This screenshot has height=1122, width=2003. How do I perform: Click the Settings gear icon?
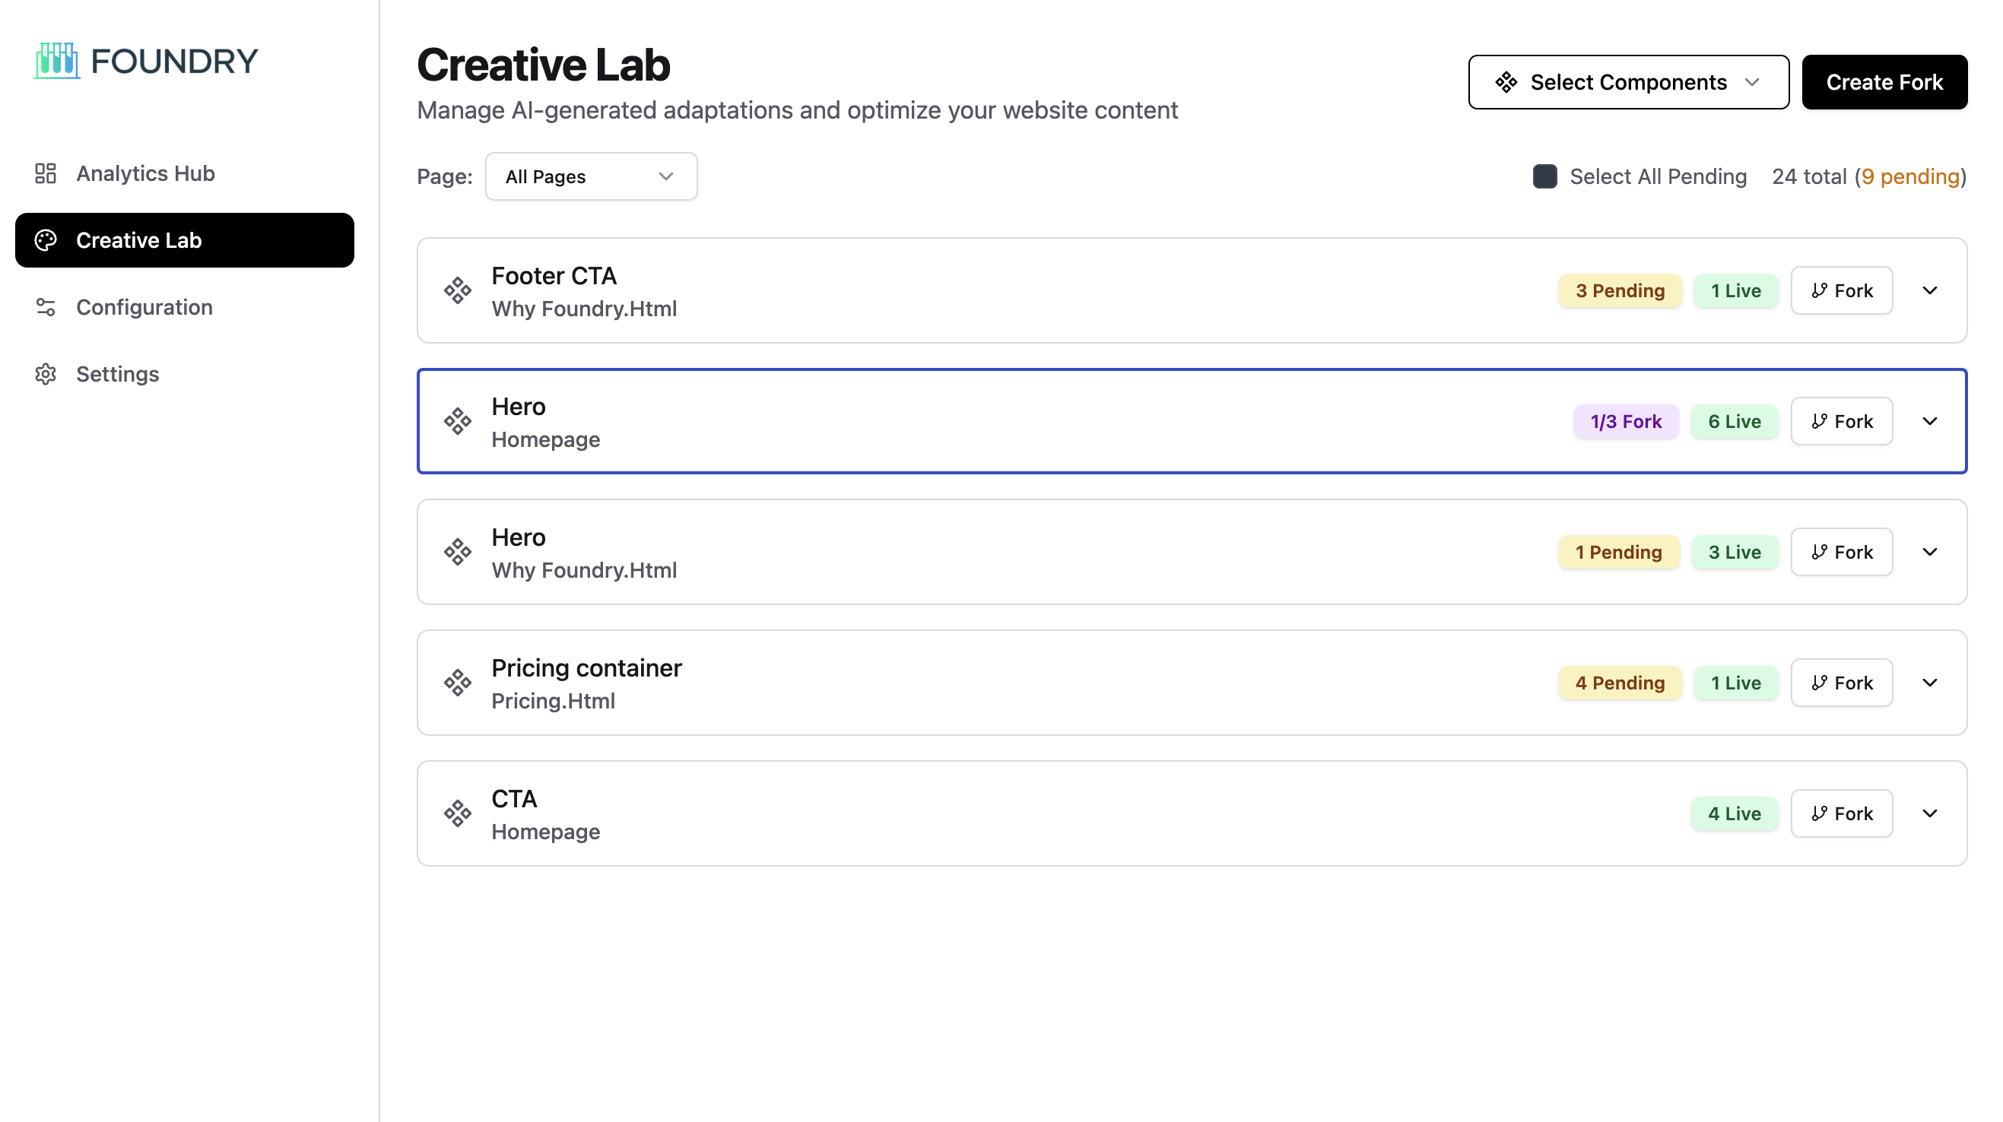pyautogui.click(x=46, y=374)
